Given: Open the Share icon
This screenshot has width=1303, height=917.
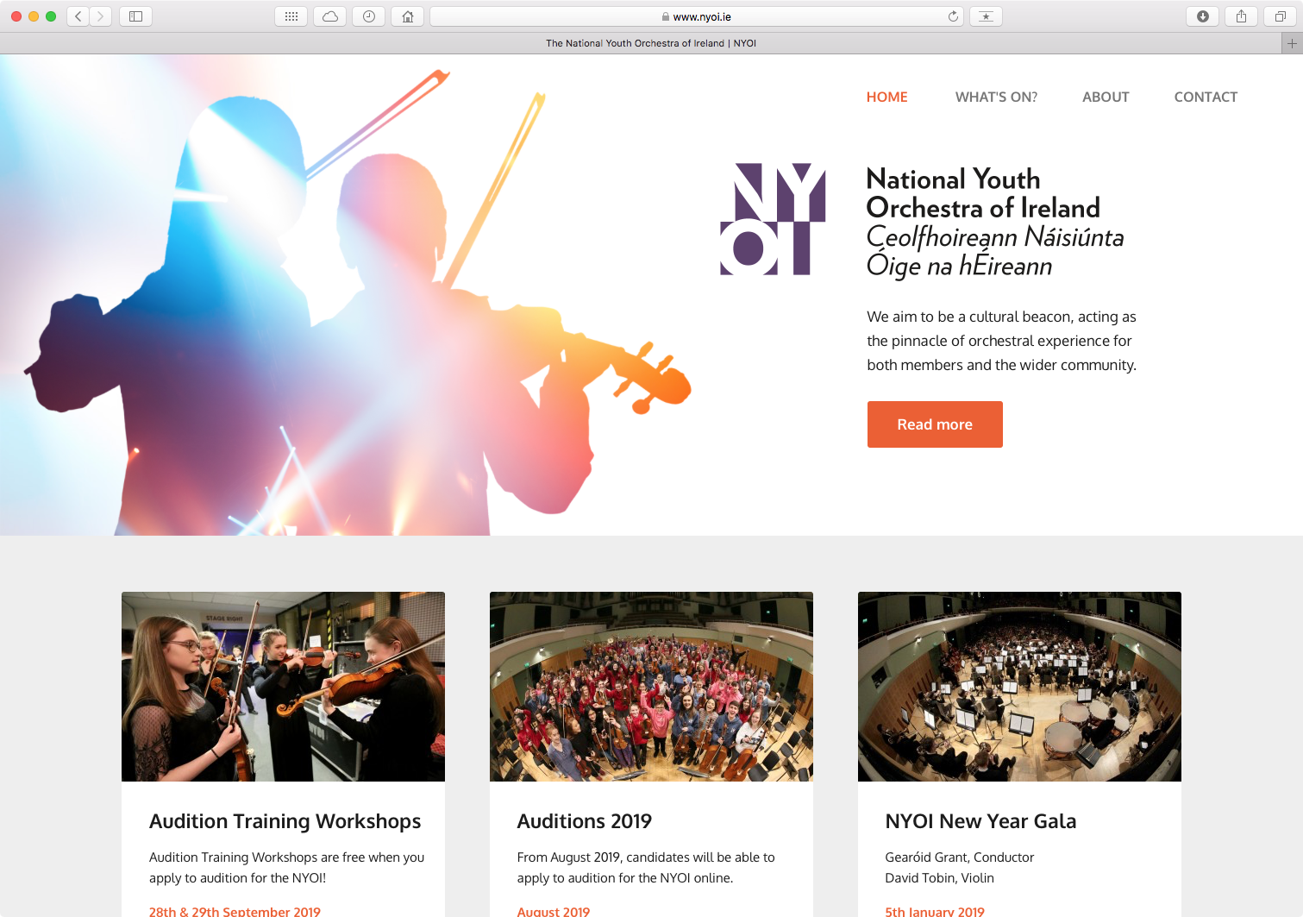Looking at the screenshot, I should pyautogui.click(x=1242, y=16).
